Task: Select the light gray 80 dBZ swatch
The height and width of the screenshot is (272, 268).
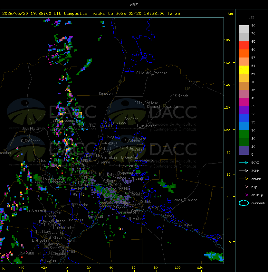Action: pyautogui.click(x=244, y=29)
